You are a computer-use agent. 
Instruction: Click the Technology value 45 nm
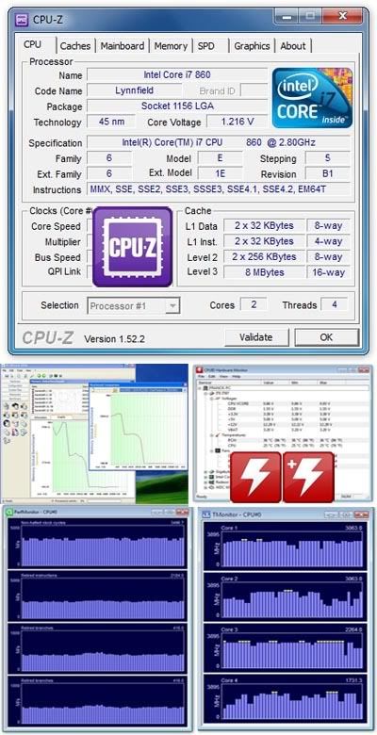111,122
